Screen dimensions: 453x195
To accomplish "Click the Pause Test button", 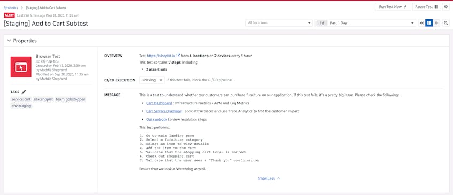I will 426,6.
